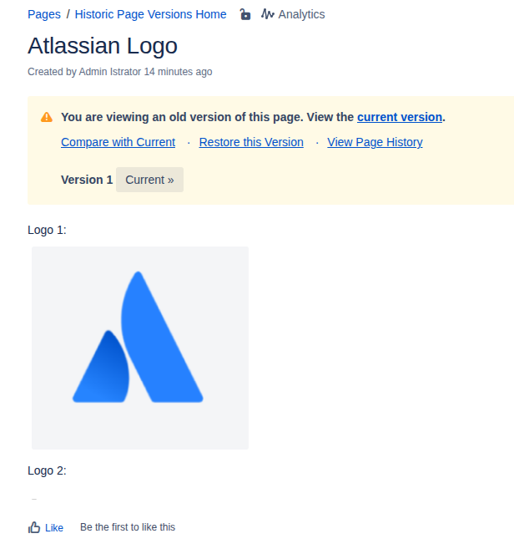Screen dimensions: 514x554
Task: Click the '14 minutes ago' timestamp
Action: (178, 72)
